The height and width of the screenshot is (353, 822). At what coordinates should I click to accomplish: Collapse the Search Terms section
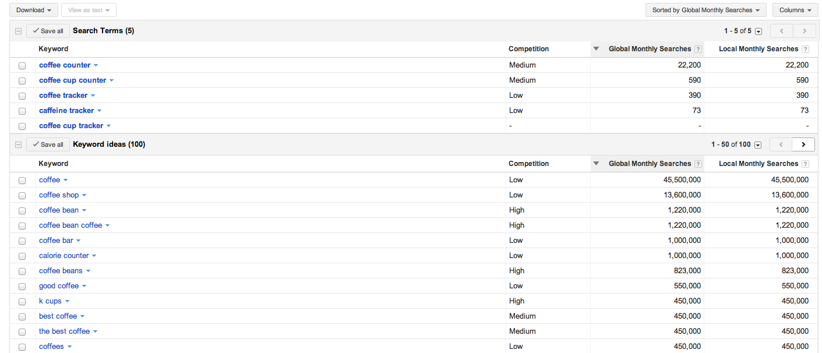click(18, 31)
